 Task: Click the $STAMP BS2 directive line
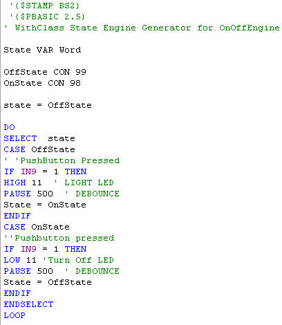click(44, 6)
